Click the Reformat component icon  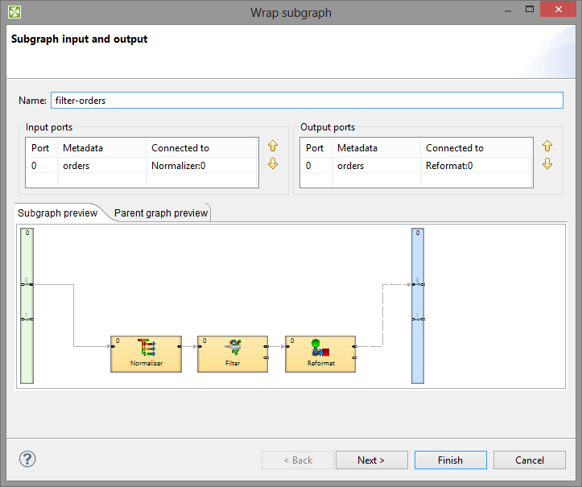(320, 348)
